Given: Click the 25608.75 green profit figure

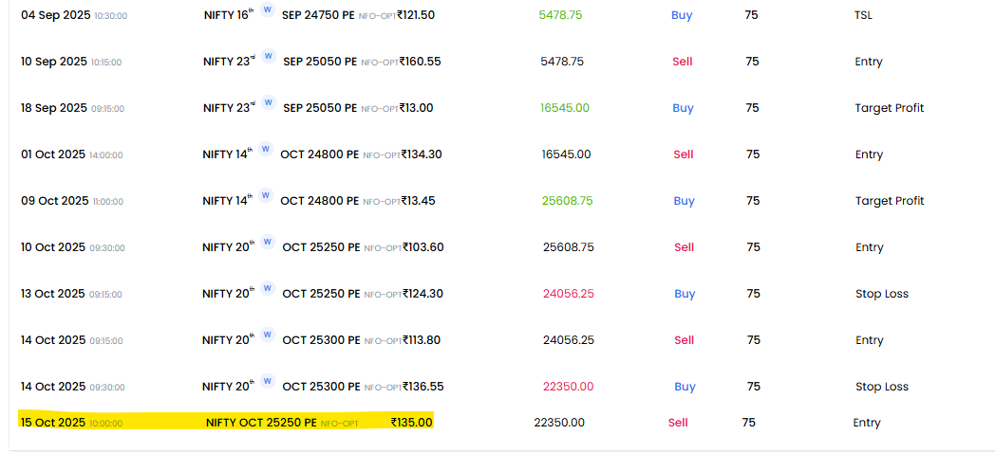Looking at the screenshot, I should coord(567,201).
